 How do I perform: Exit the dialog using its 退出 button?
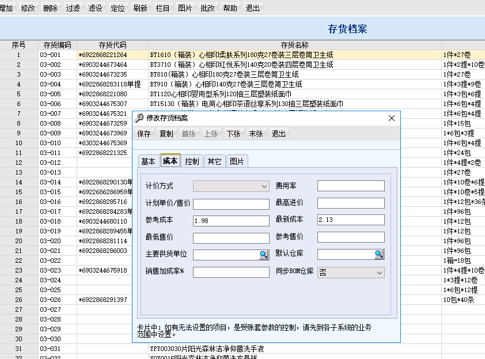(278, 134)
